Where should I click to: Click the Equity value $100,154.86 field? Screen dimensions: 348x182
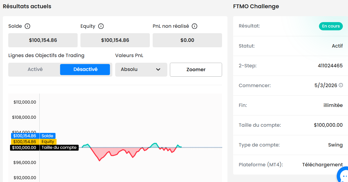pos(115,40)
